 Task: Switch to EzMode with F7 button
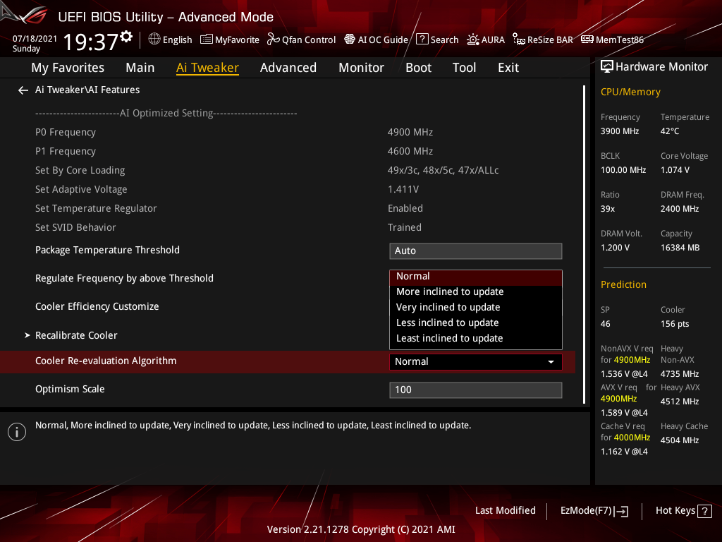594,510
